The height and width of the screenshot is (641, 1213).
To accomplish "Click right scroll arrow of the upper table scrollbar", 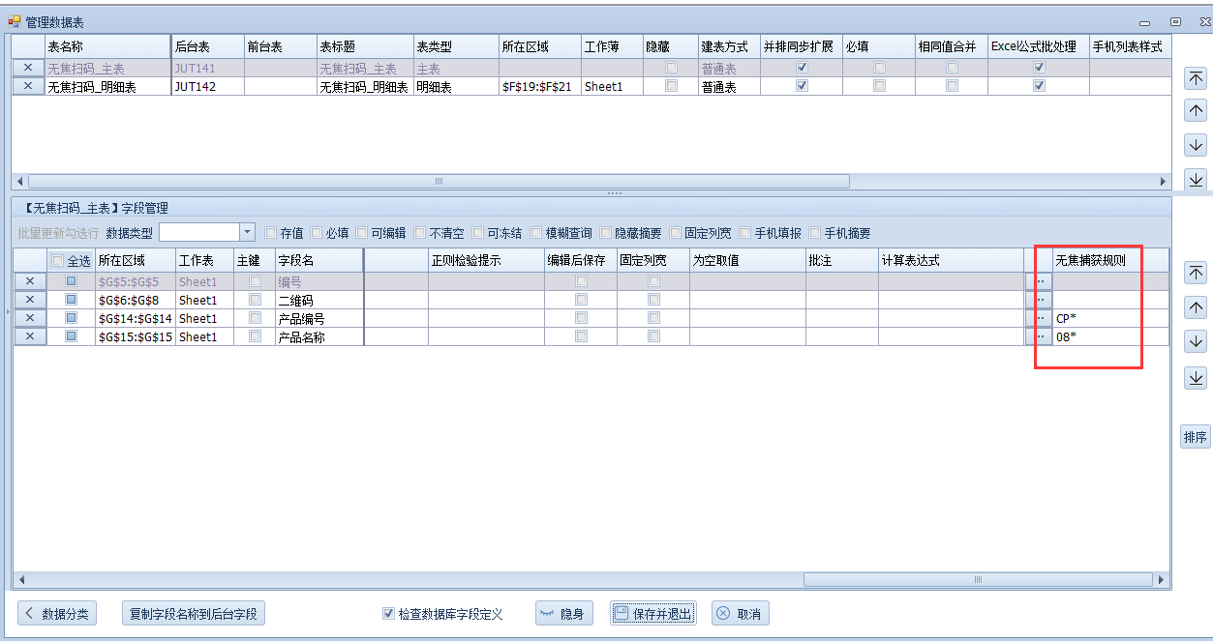I will coord(1164,181).
